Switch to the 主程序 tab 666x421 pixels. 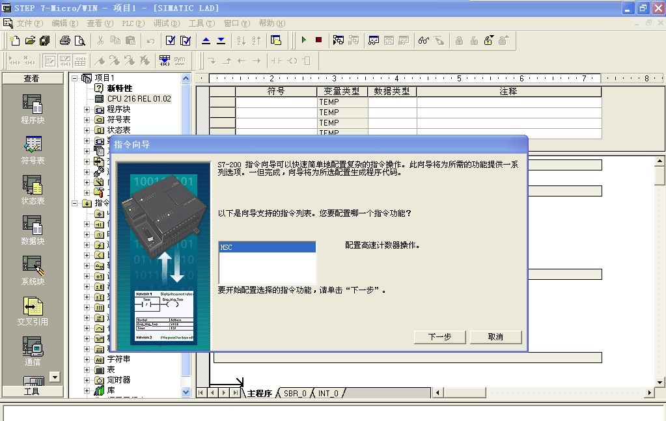(260, 394)
